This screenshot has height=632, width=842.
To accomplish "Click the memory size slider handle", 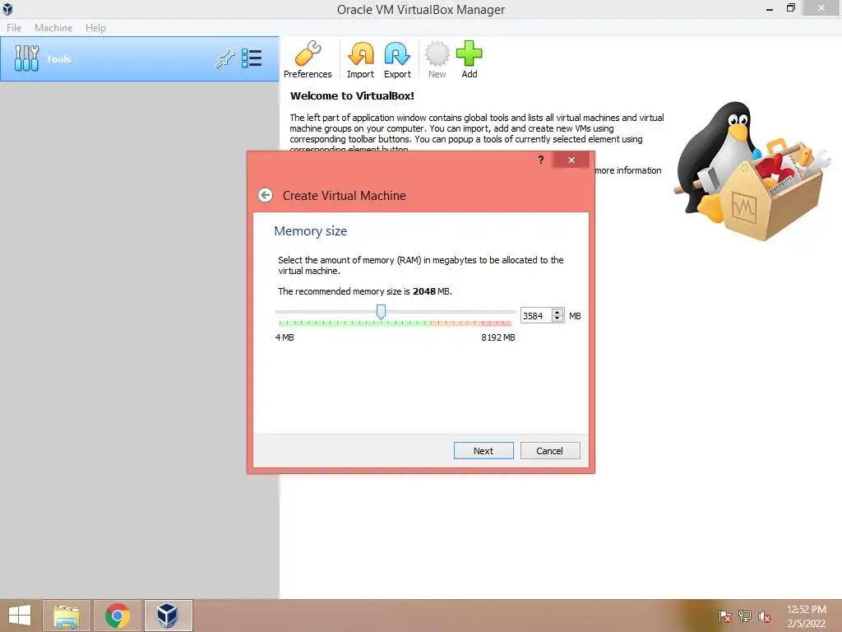I will pyautogui.click(x=381, y=312).
